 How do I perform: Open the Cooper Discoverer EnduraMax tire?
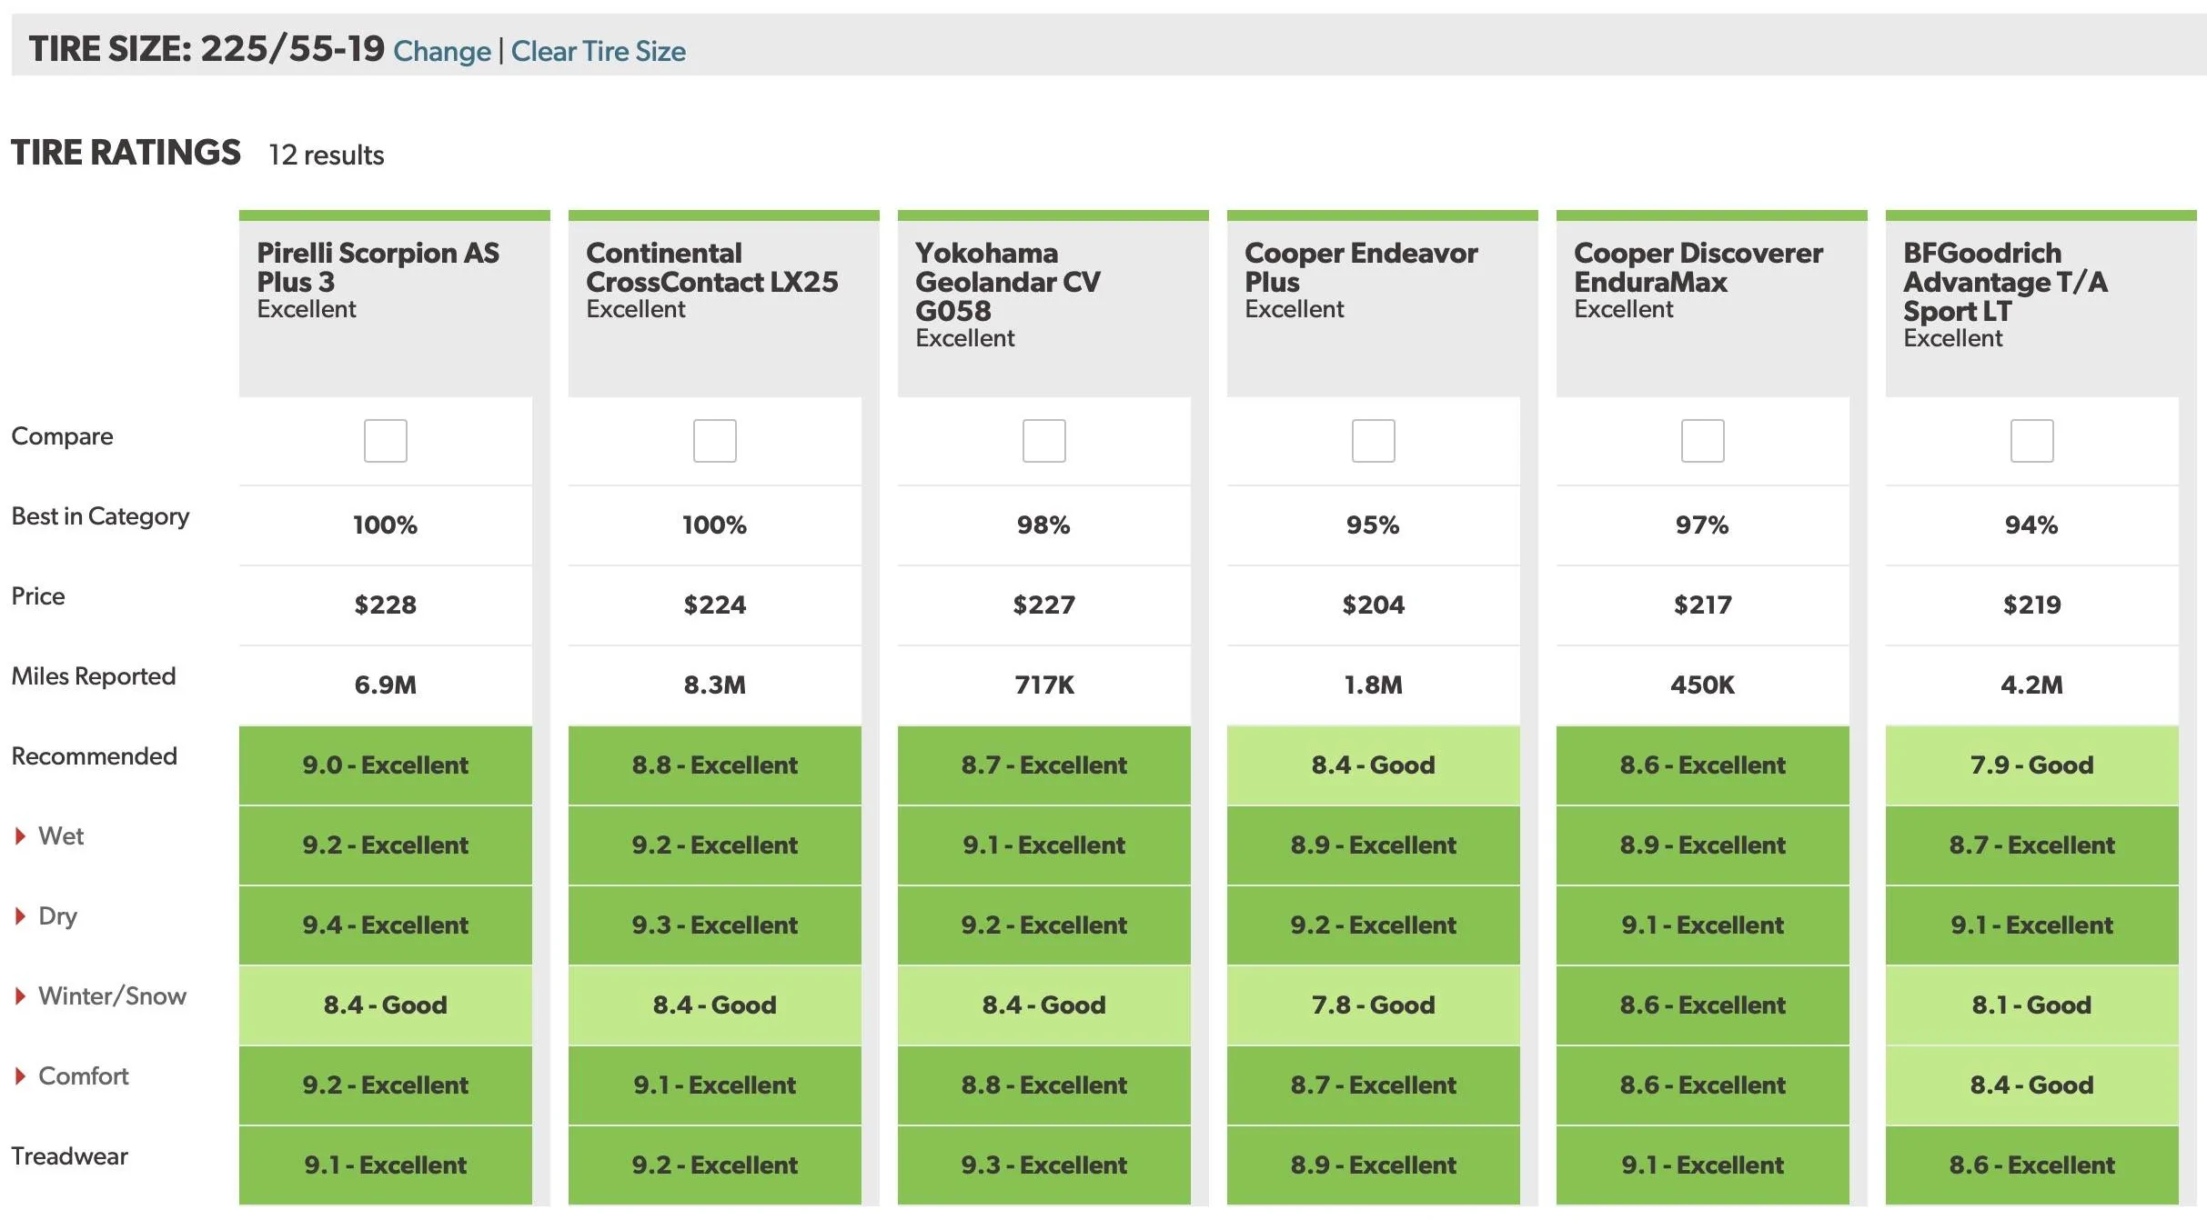point(1698,266)
